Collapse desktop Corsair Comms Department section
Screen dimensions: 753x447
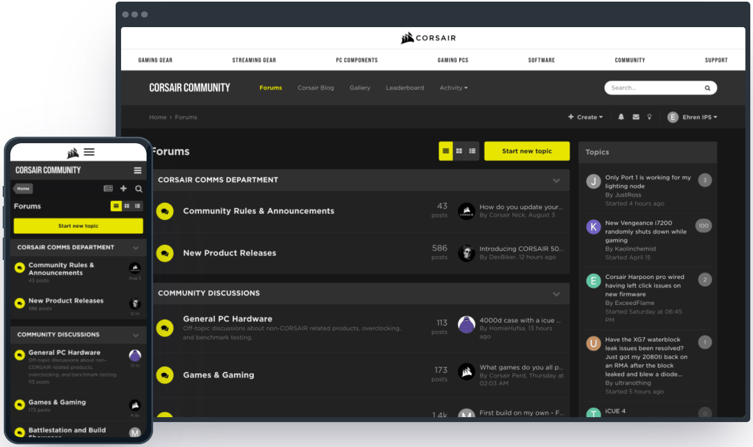pos(556,180)
